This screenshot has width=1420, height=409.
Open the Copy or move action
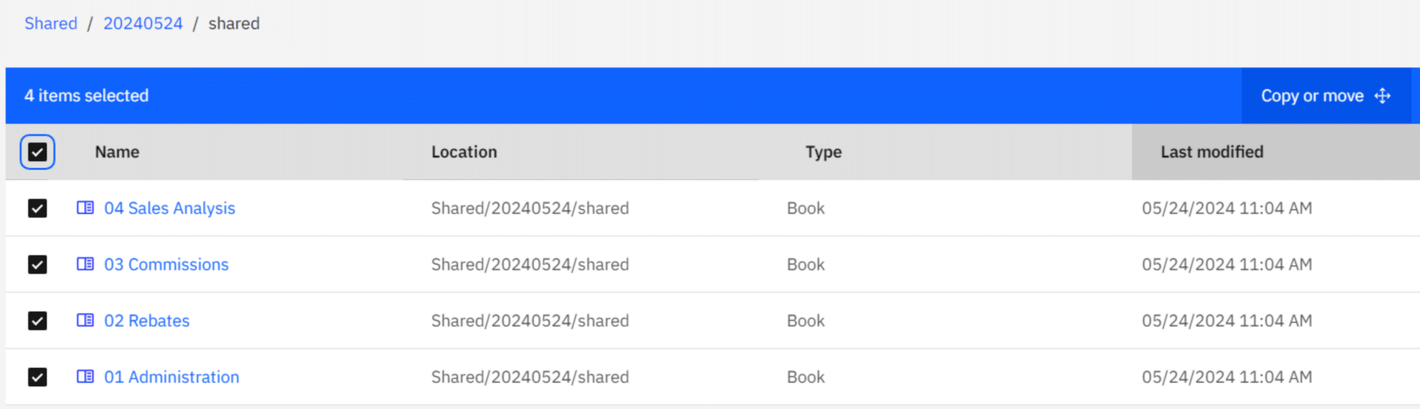pyautogui.click(x=1313, y=96)
